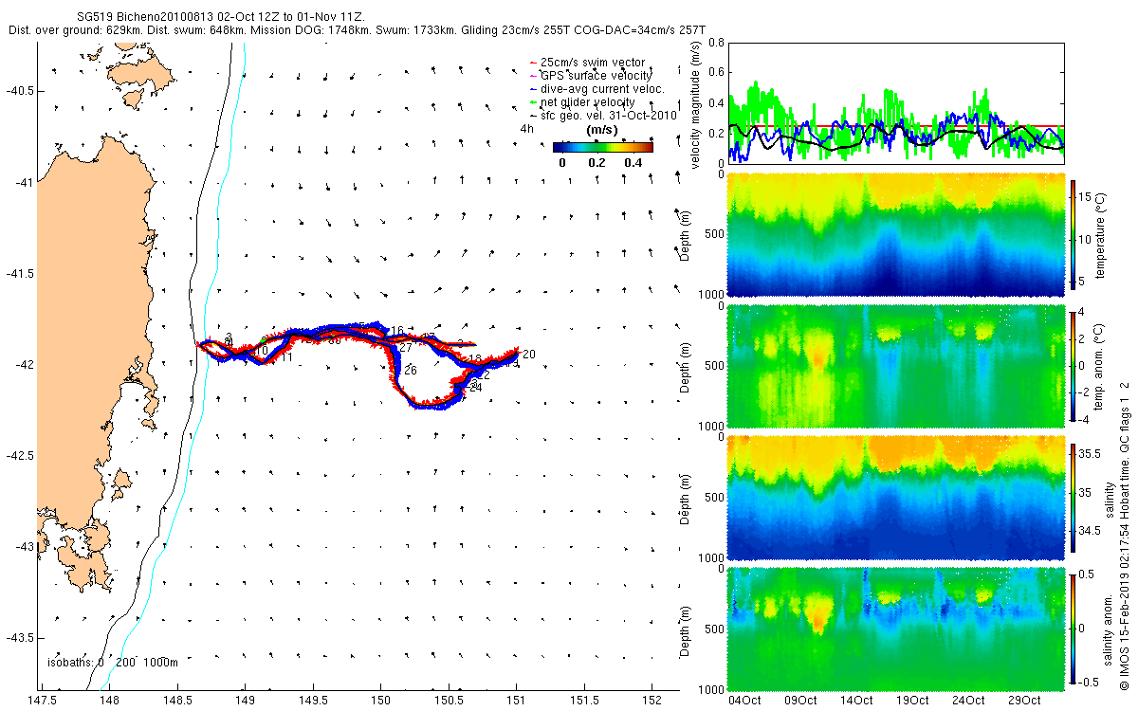Click the 'Dist. over ground: 629km' summary line
Screen dimensions: 1138x711
pyautogui.click(x=358, y=31)
